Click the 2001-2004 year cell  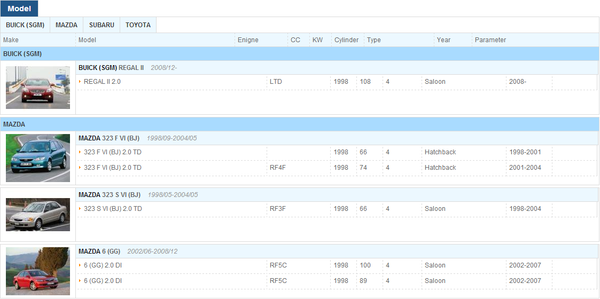click(525, 168)
